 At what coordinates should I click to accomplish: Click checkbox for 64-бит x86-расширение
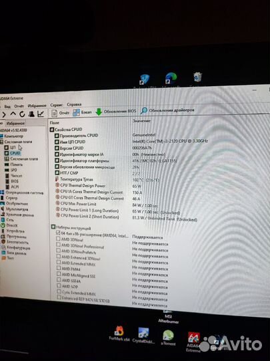58,233
